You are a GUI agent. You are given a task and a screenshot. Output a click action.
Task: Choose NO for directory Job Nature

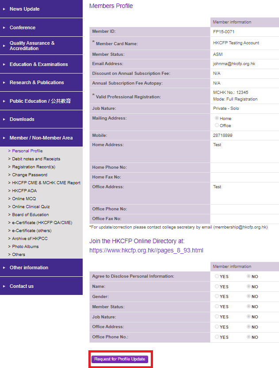[x=248, y=317]
